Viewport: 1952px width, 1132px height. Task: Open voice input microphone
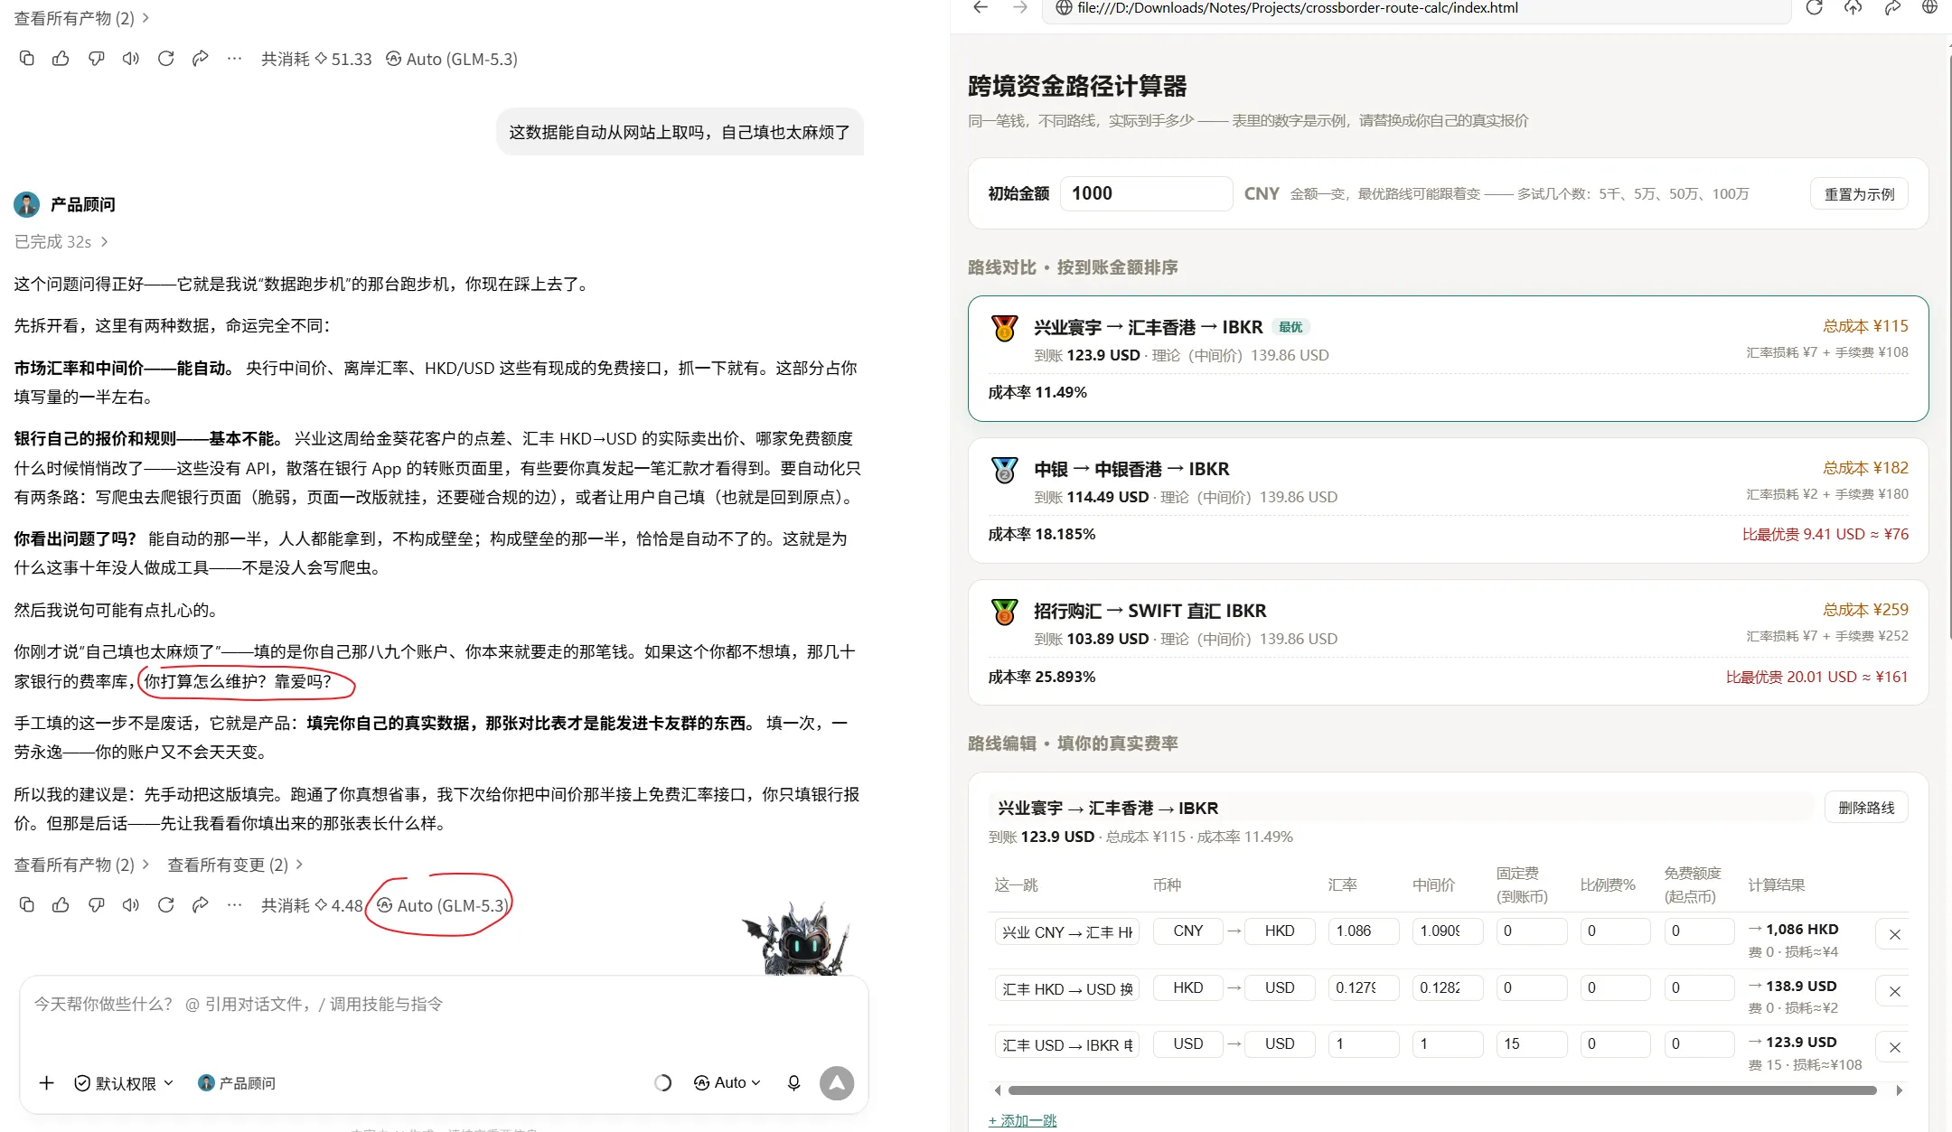tap(793, 1082)
